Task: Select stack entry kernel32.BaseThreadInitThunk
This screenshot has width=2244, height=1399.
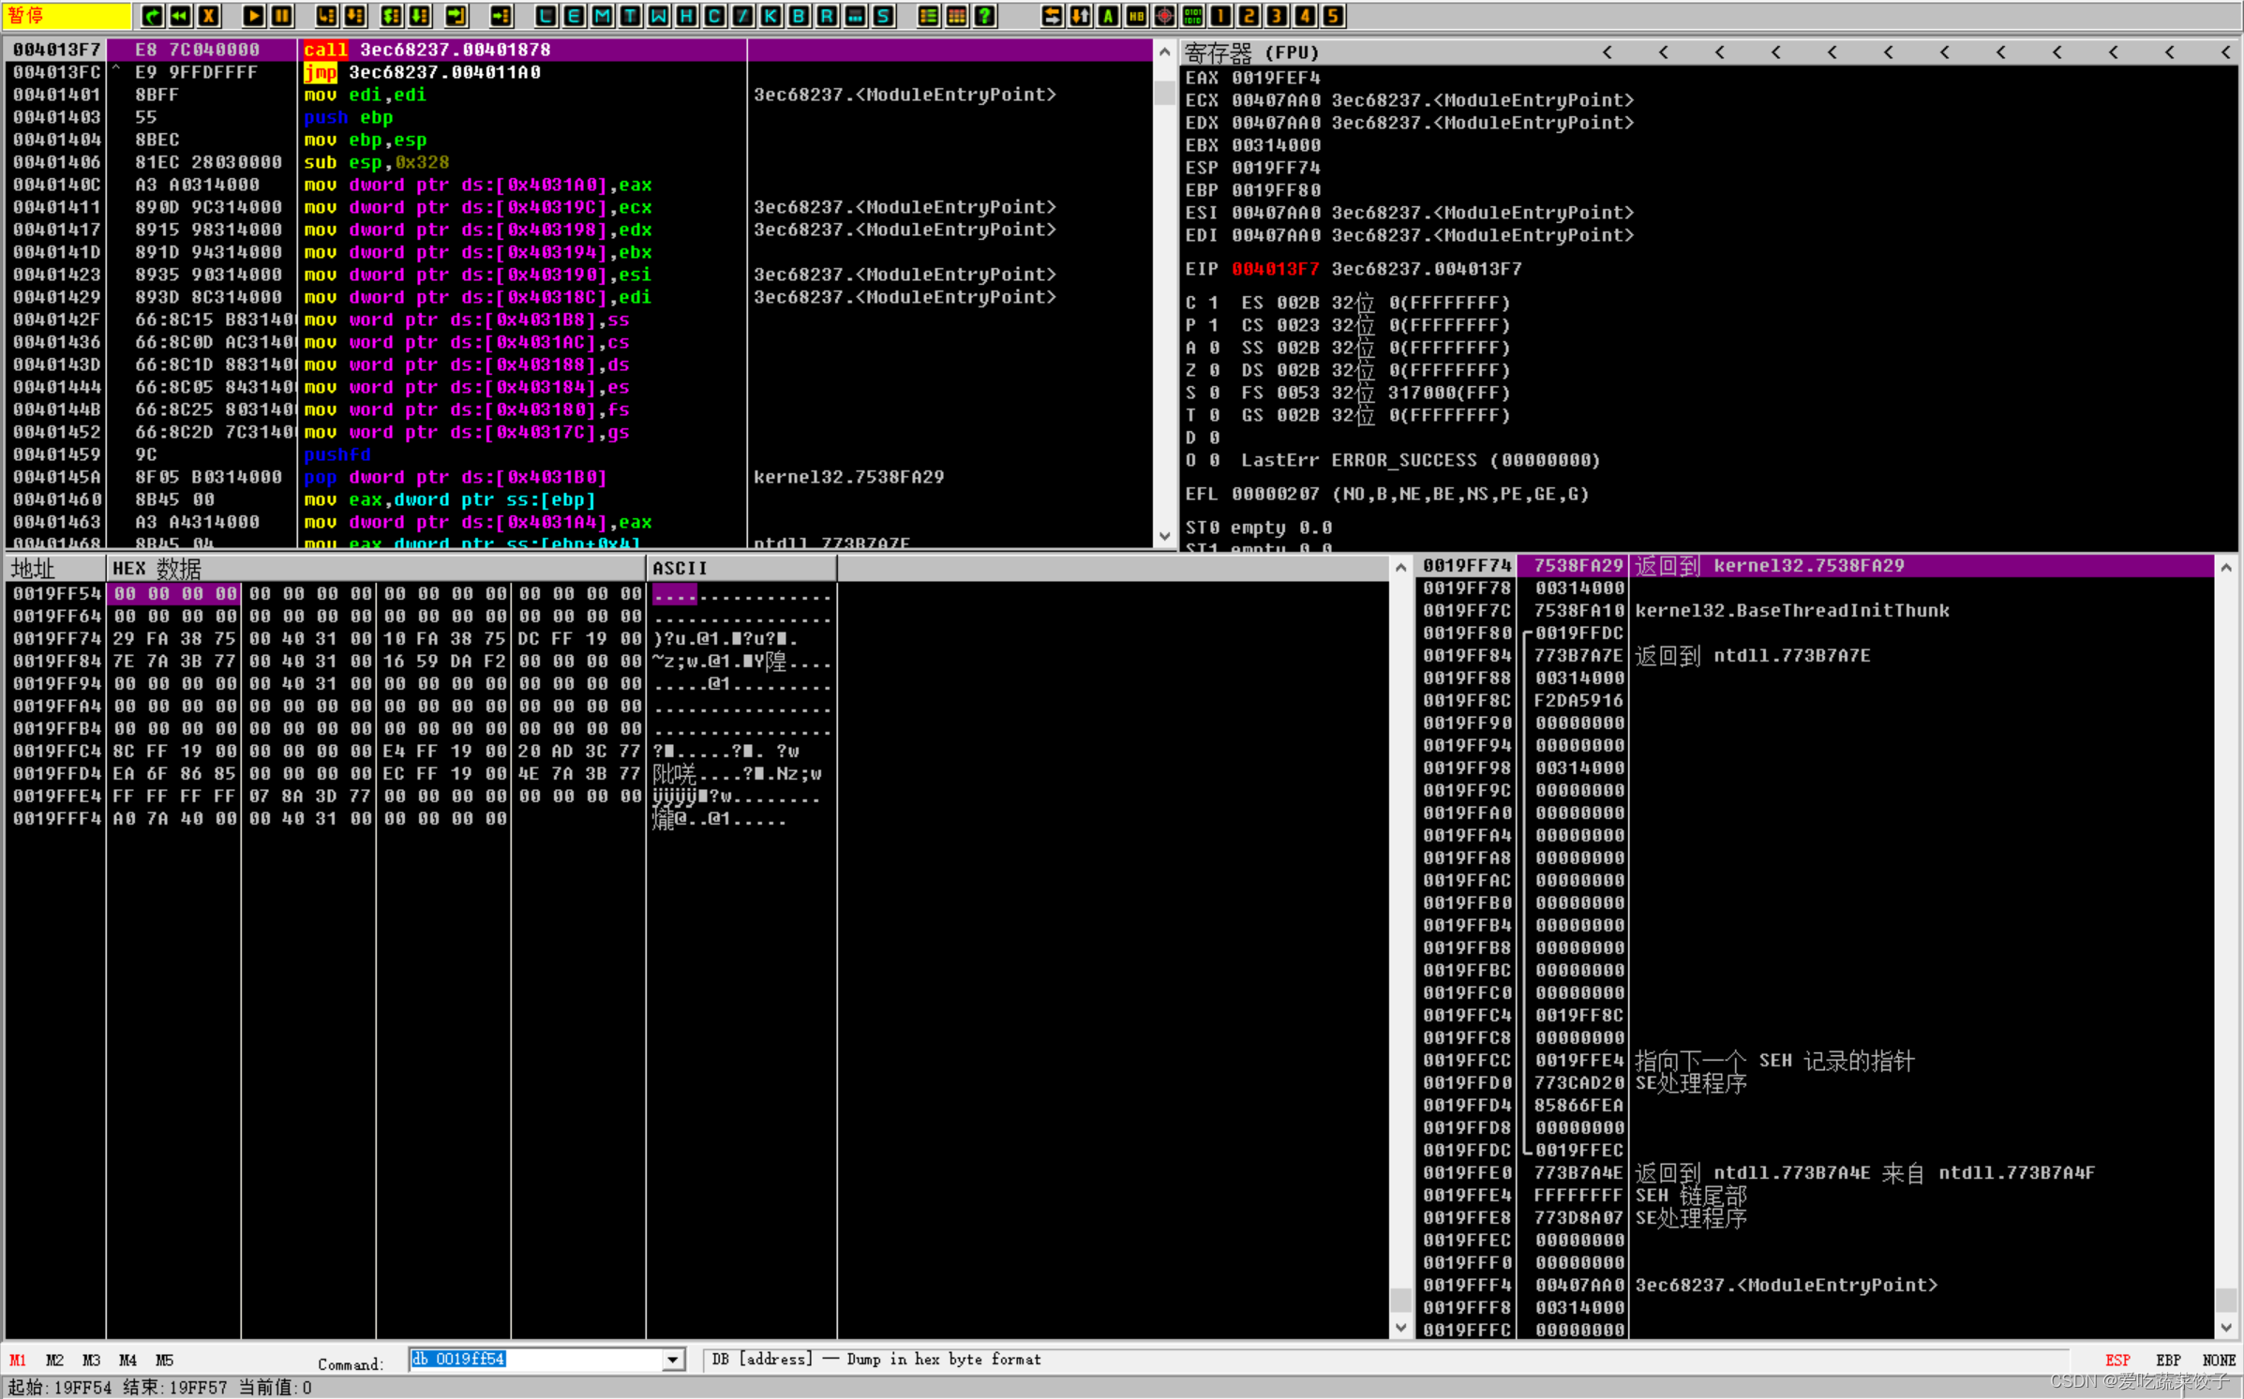Action: click(x=1791, y=611)
